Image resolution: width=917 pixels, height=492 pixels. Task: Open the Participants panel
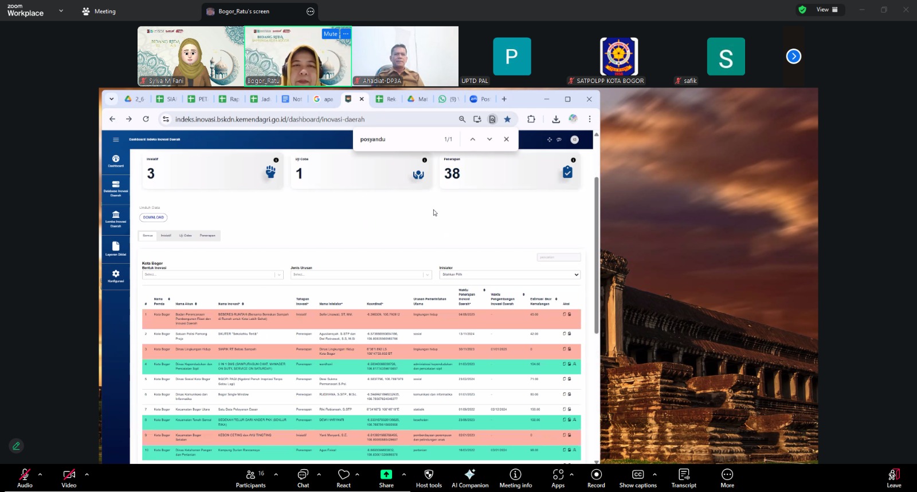click(x=250, y=475)
